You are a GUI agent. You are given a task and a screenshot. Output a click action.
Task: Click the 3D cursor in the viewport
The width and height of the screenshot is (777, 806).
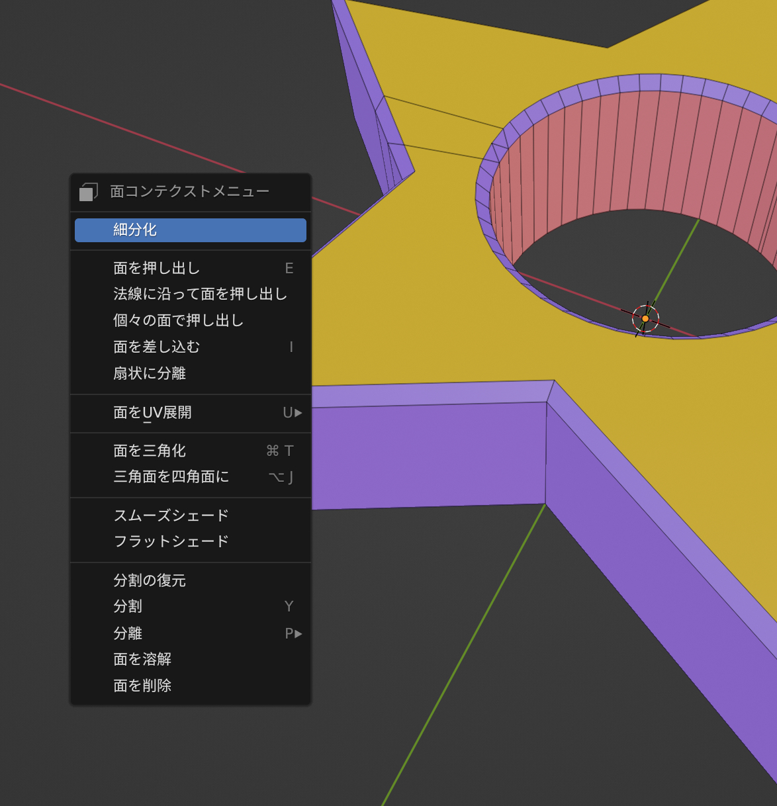point(645,318)
